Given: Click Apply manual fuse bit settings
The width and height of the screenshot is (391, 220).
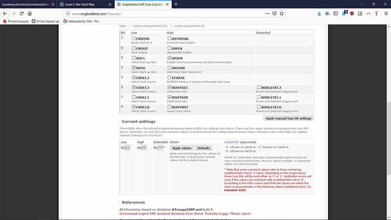Looking at the screenshot, I should point(288,118).
